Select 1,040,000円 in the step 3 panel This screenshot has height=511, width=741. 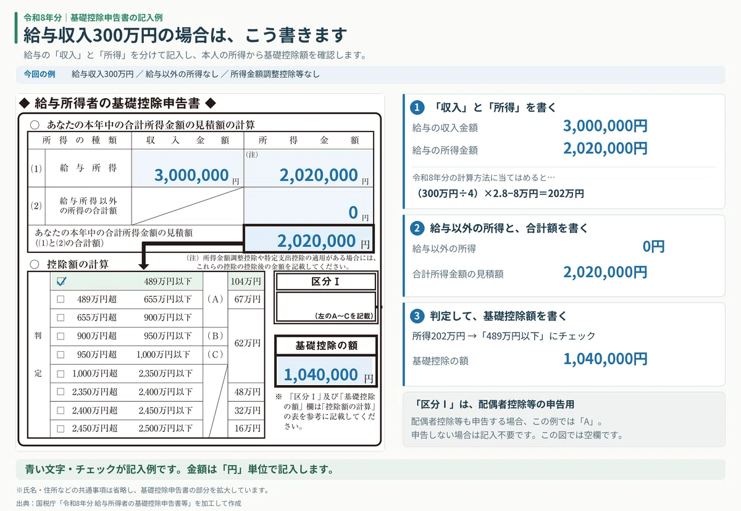605,359
